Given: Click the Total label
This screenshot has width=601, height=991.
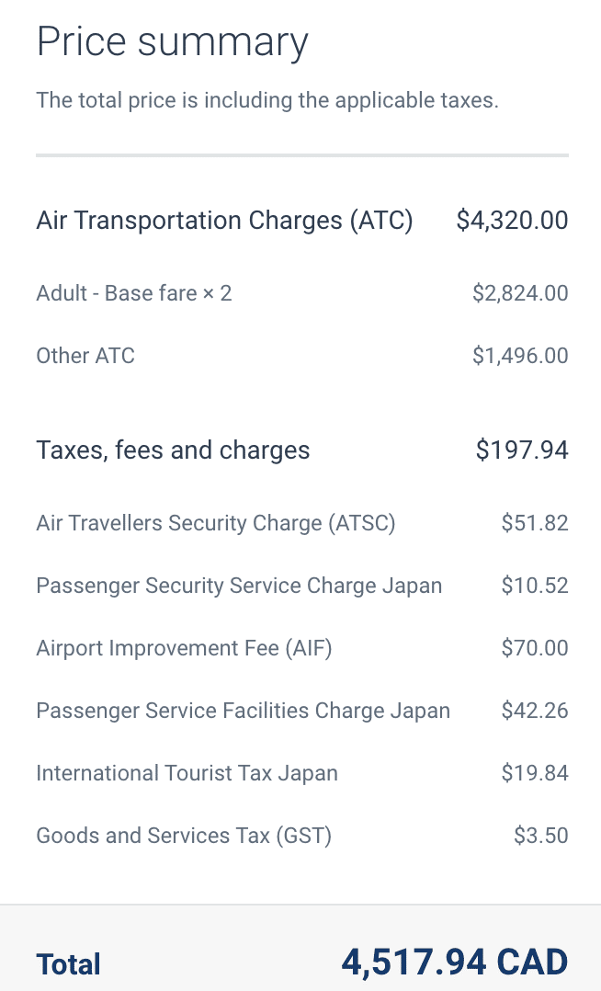Looking at the screenshot, I should click(69, 964).
